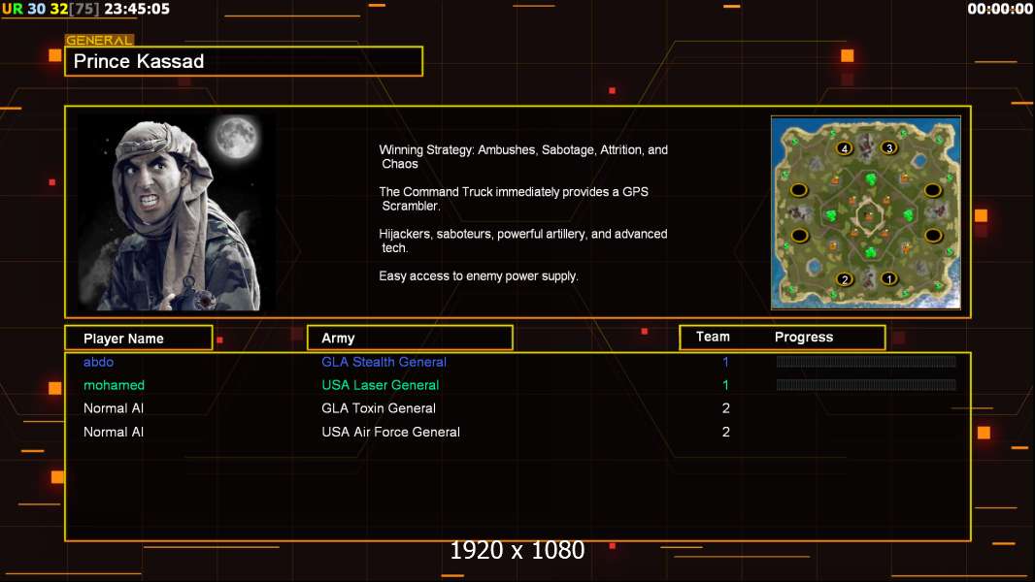Click start position 3 on the map
Viewport: 1035px width, 582px height.
(888, 147)
